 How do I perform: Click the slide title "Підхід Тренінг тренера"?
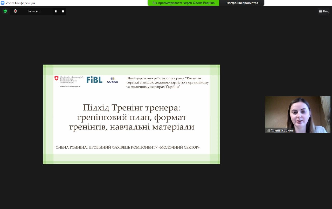tap(131, 107)
